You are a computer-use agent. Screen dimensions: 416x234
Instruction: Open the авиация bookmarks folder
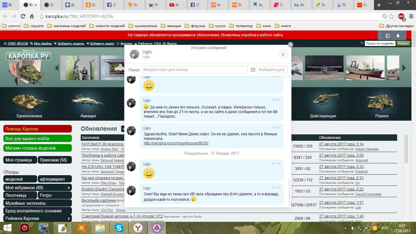click(x=171, y=26)
